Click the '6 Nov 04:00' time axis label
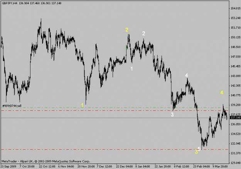This screenshot has width=241, height=169. tap(66, 166)
